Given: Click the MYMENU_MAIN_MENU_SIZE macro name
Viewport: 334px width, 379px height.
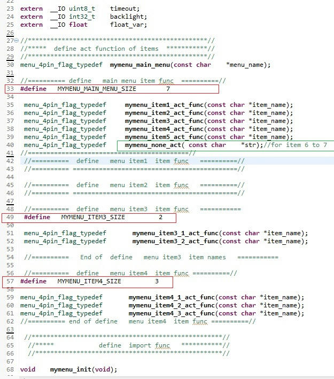Looking at the screenshot, I should pos(96,89).
